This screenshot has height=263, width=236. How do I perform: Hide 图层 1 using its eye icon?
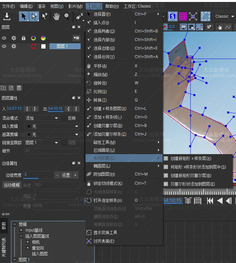tap(4, 47)
